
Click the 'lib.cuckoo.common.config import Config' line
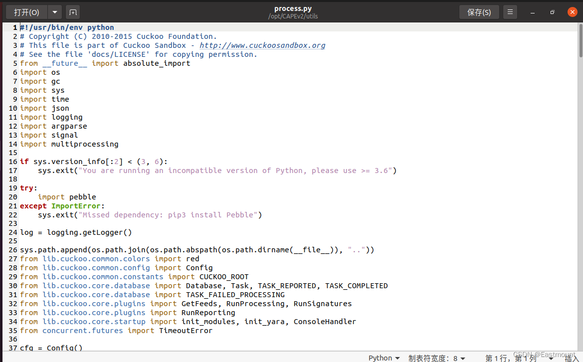[x=116, y=268]
